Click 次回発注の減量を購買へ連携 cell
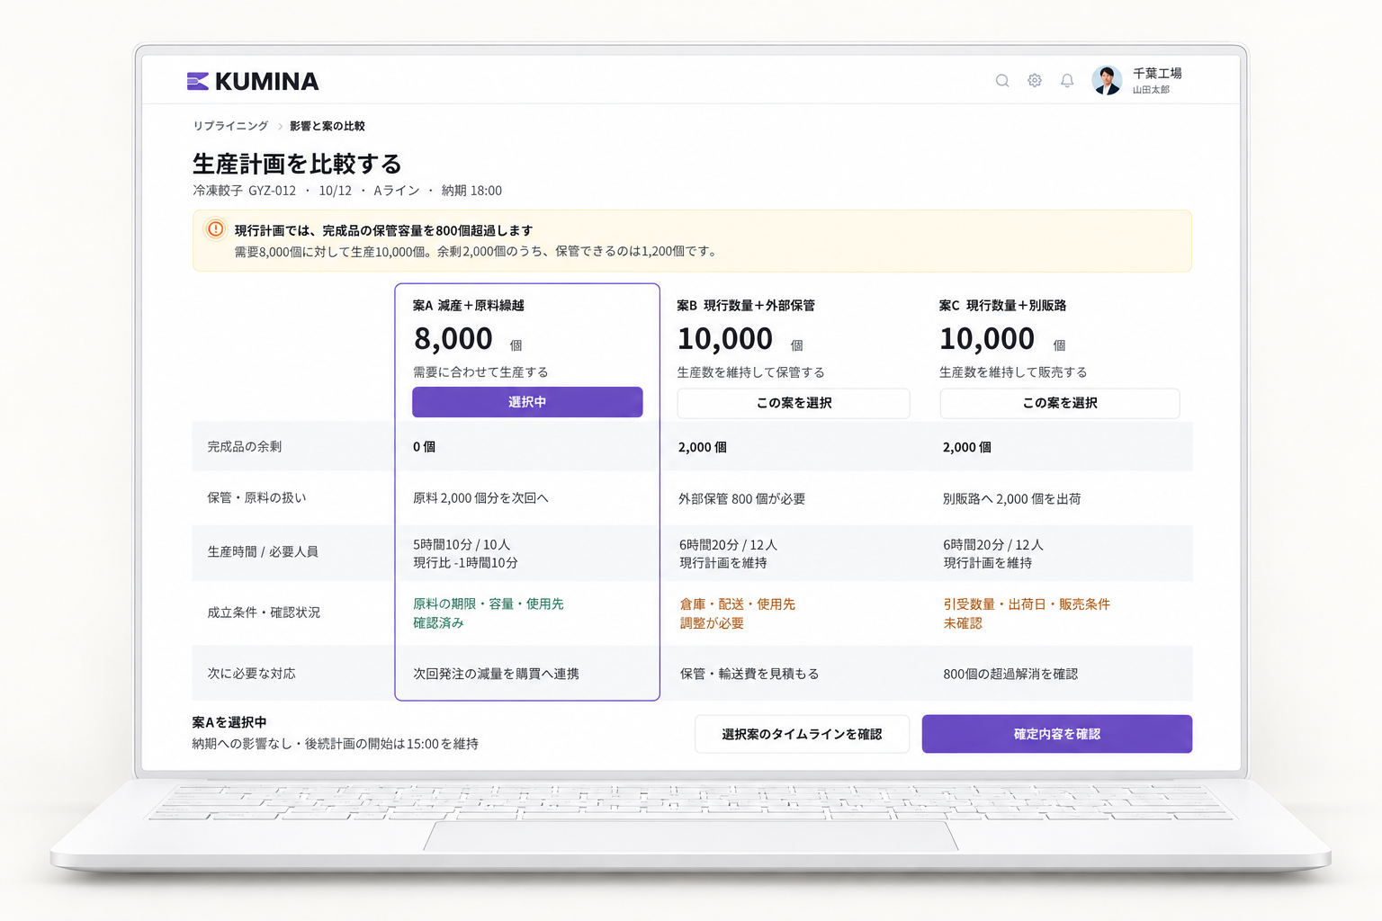Viewport: 1382px width, 921px height. 497,673
